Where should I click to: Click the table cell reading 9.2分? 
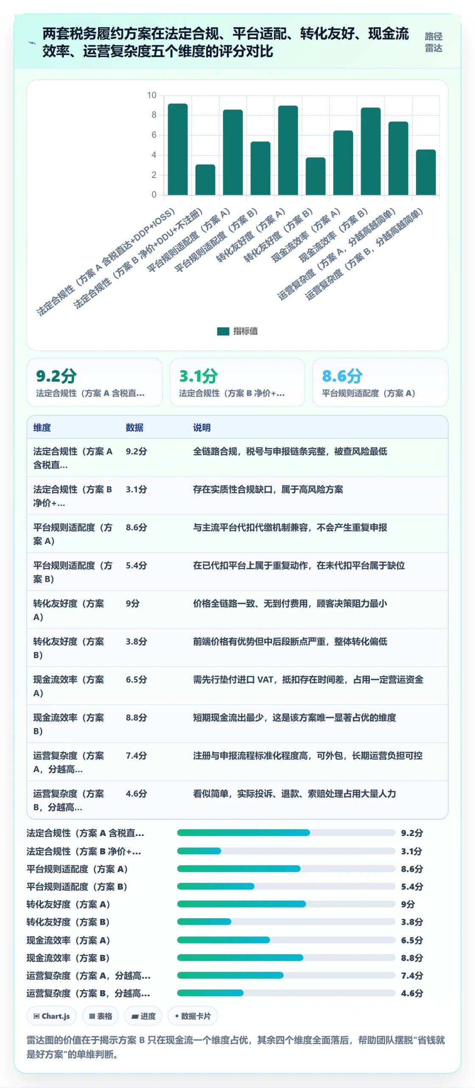click(x=136, y=451)
